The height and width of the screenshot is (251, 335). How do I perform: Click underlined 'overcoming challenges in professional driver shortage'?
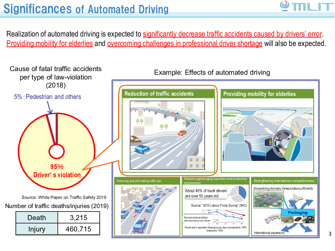coord(185,44)
